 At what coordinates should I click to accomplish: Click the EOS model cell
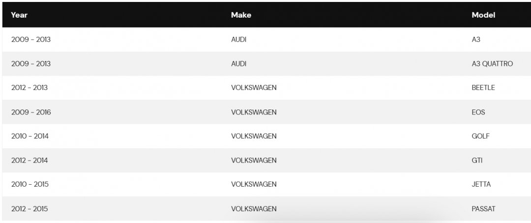pyautogui.click(x=478, y=112)
